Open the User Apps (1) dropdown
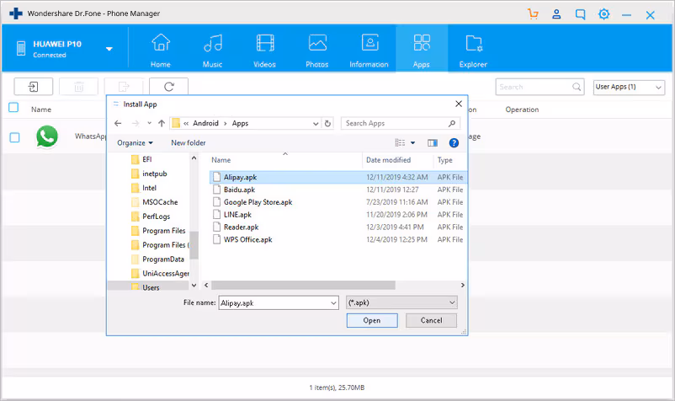The image size is (675, 401). coord(629,87)
